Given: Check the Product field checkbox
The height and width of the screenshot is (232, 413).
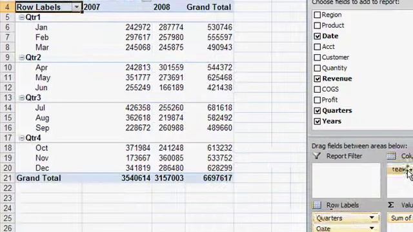Looking at the screenshot, I should (317, 25).
